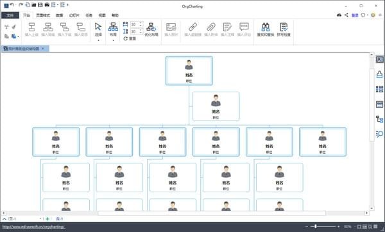The image size is (385, 232).
Task: Click Optimize Layout (优化布局) icon
Action: click(x=151, y=27)
